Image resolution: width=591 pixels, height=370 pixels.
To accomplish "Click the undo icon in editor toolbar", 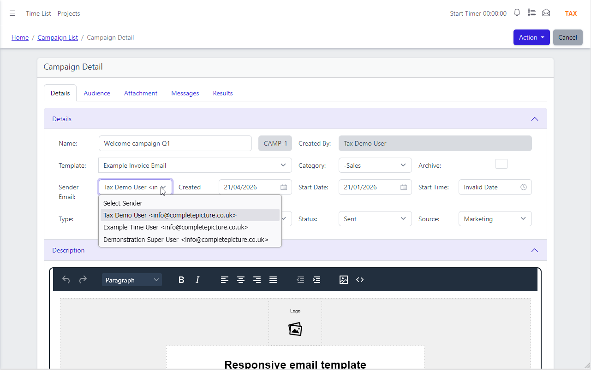I will click(x=66, y=280).
